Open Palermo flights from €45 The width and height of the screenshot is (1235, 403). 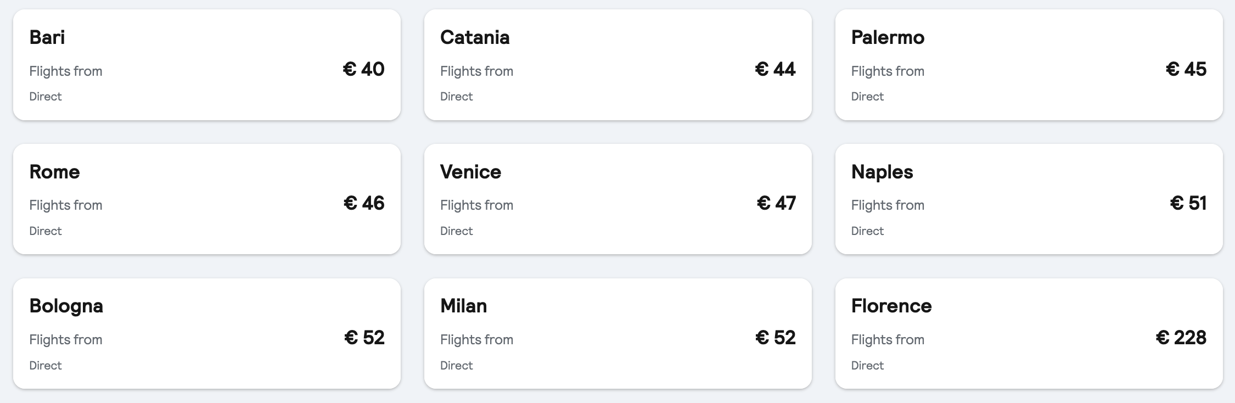[1029, 65]
